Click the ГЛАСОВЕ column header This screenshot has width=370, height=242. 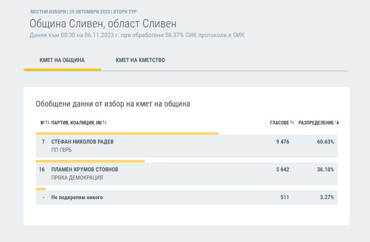[280, 123]
